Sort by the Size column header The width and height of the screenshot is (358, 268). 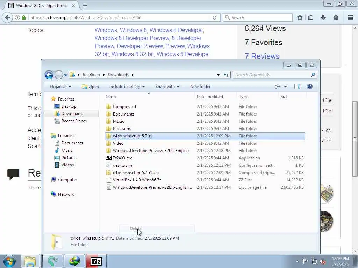coord(284,97)
